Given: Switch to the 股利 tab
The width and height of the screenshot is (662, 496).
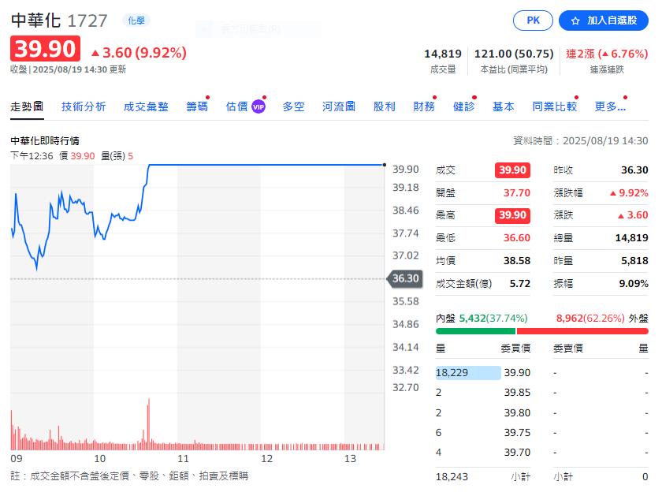Looking at the screenshot, I should point(385,106).
